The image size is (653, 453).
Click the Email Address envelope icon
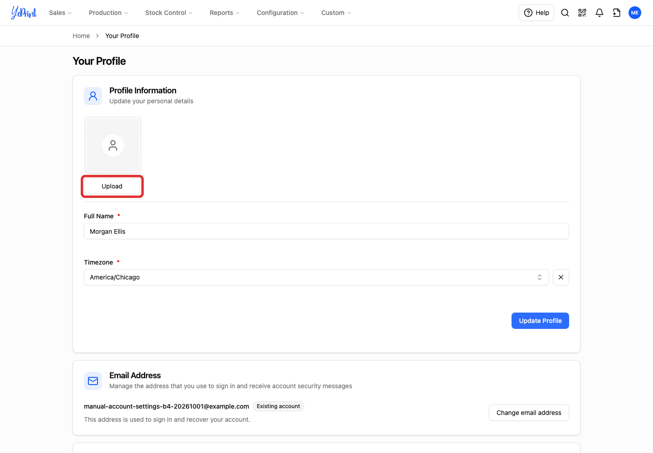(x=93, y=381)
